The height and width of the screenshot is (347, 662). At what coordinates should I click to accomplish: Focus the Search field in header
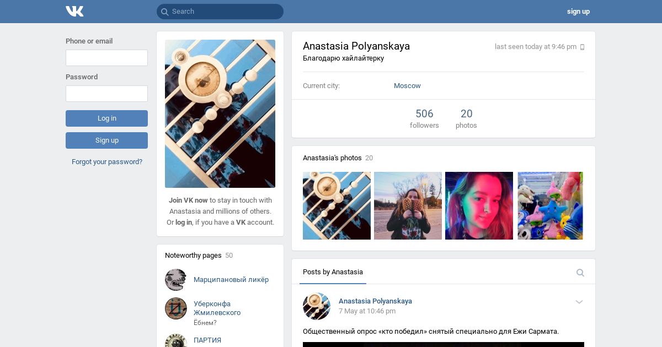220,12
